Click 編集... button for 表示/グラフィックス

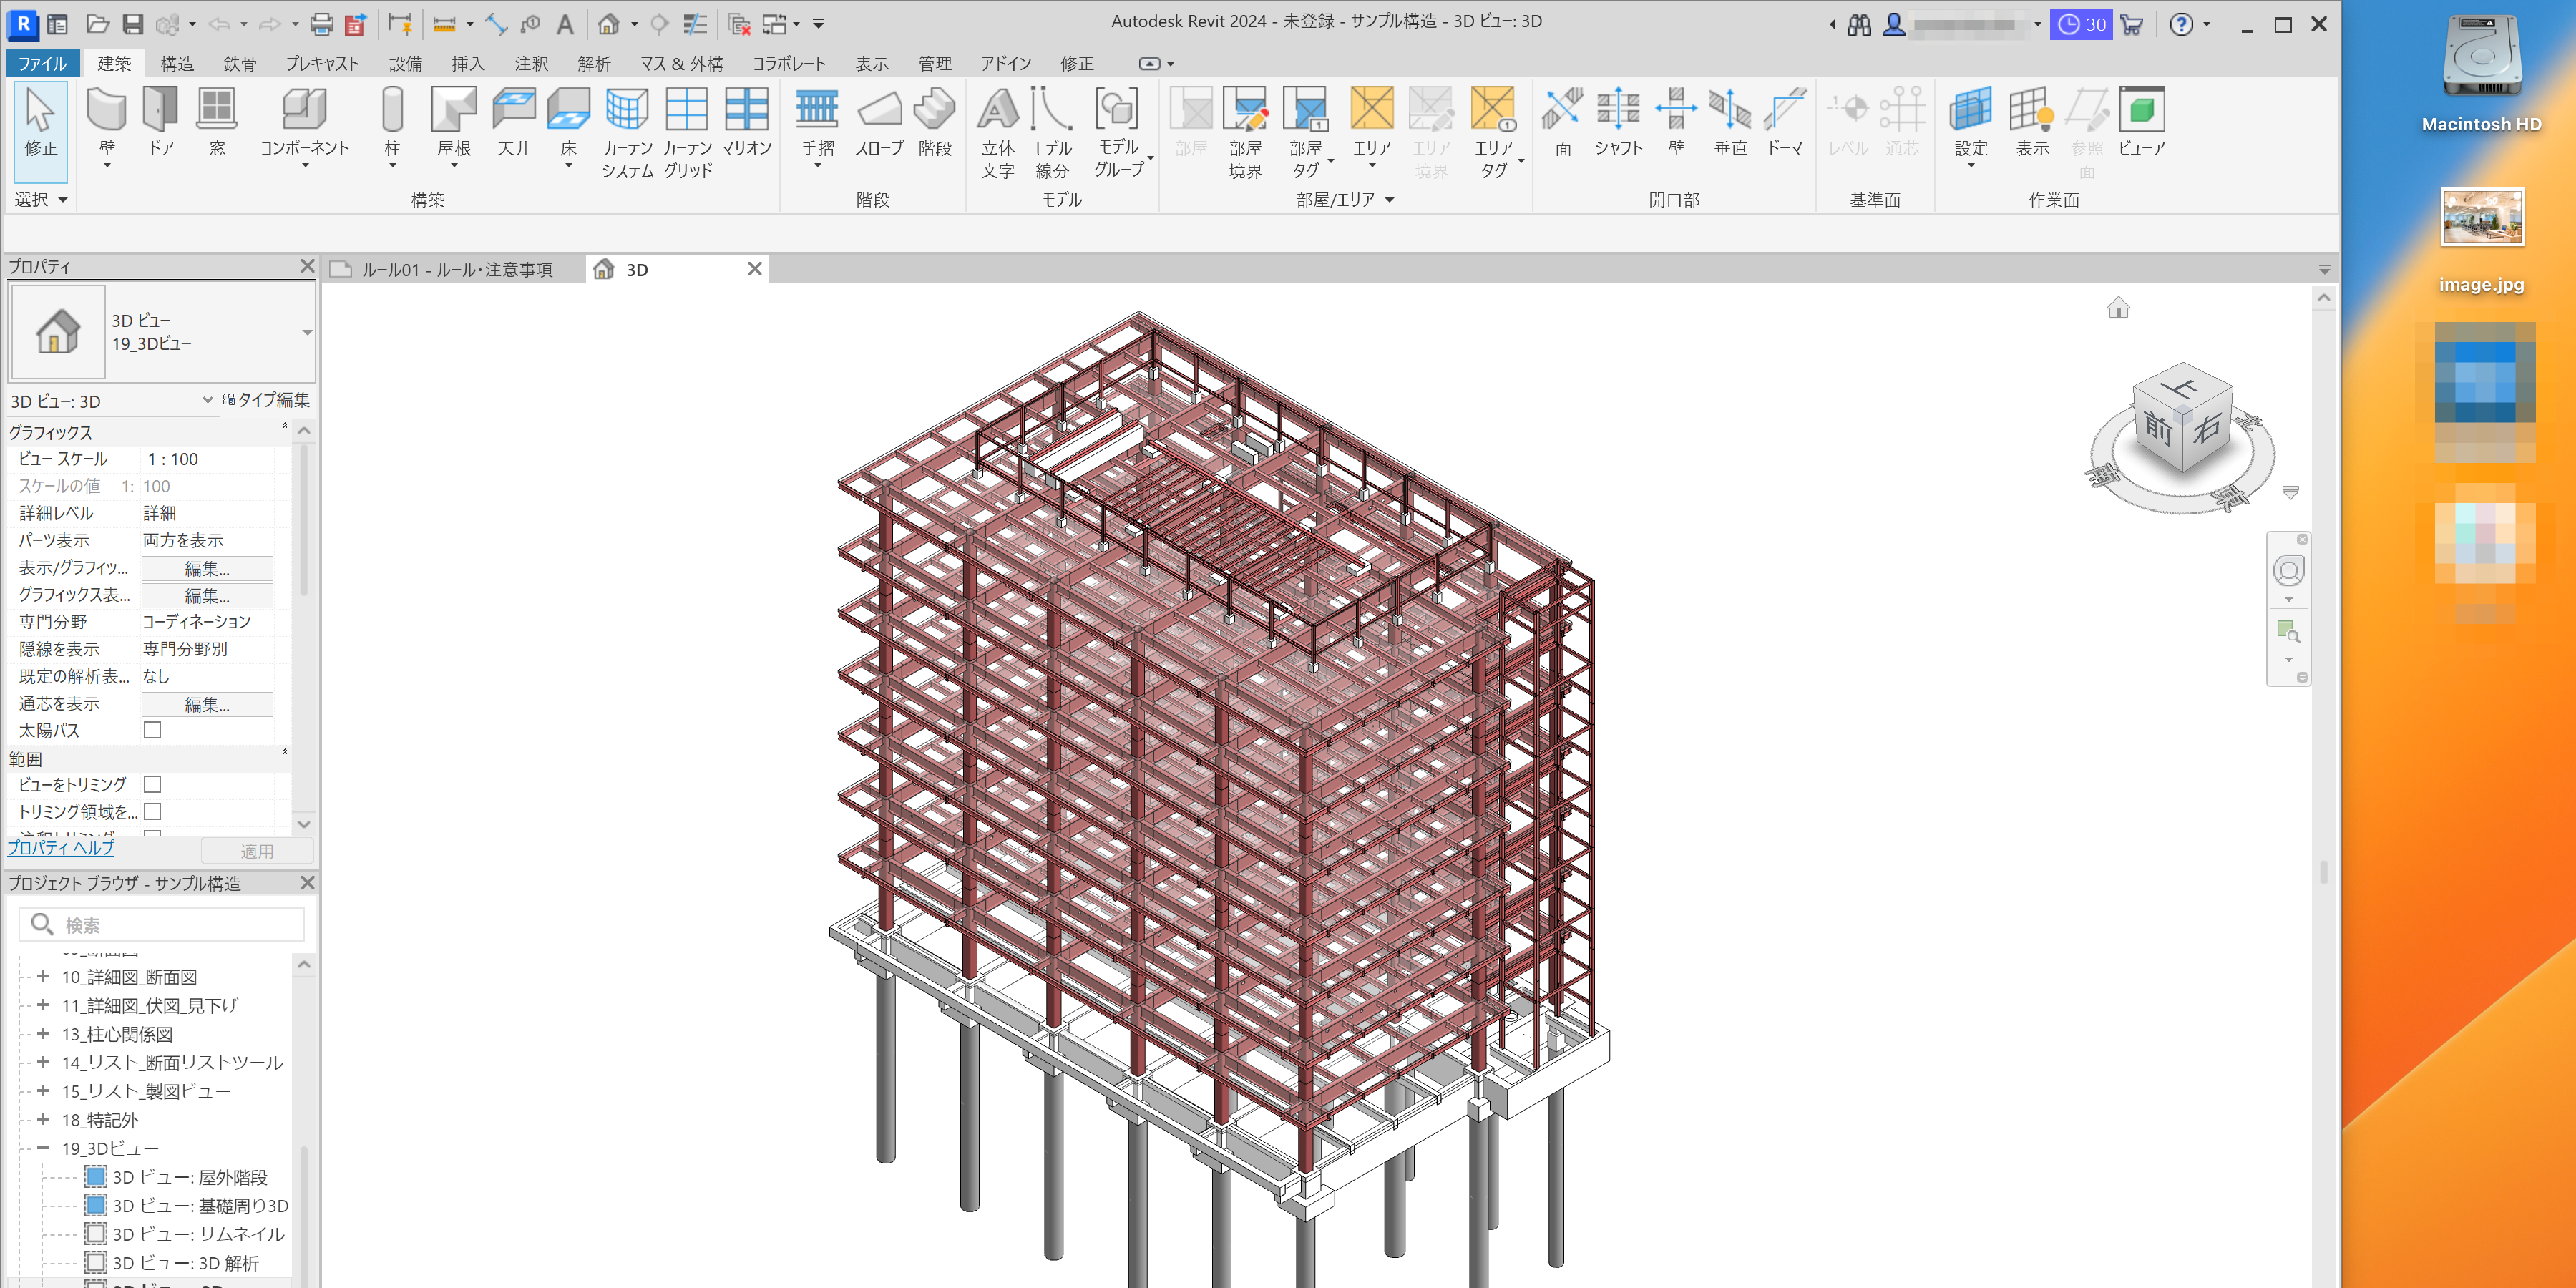[207, 568]
